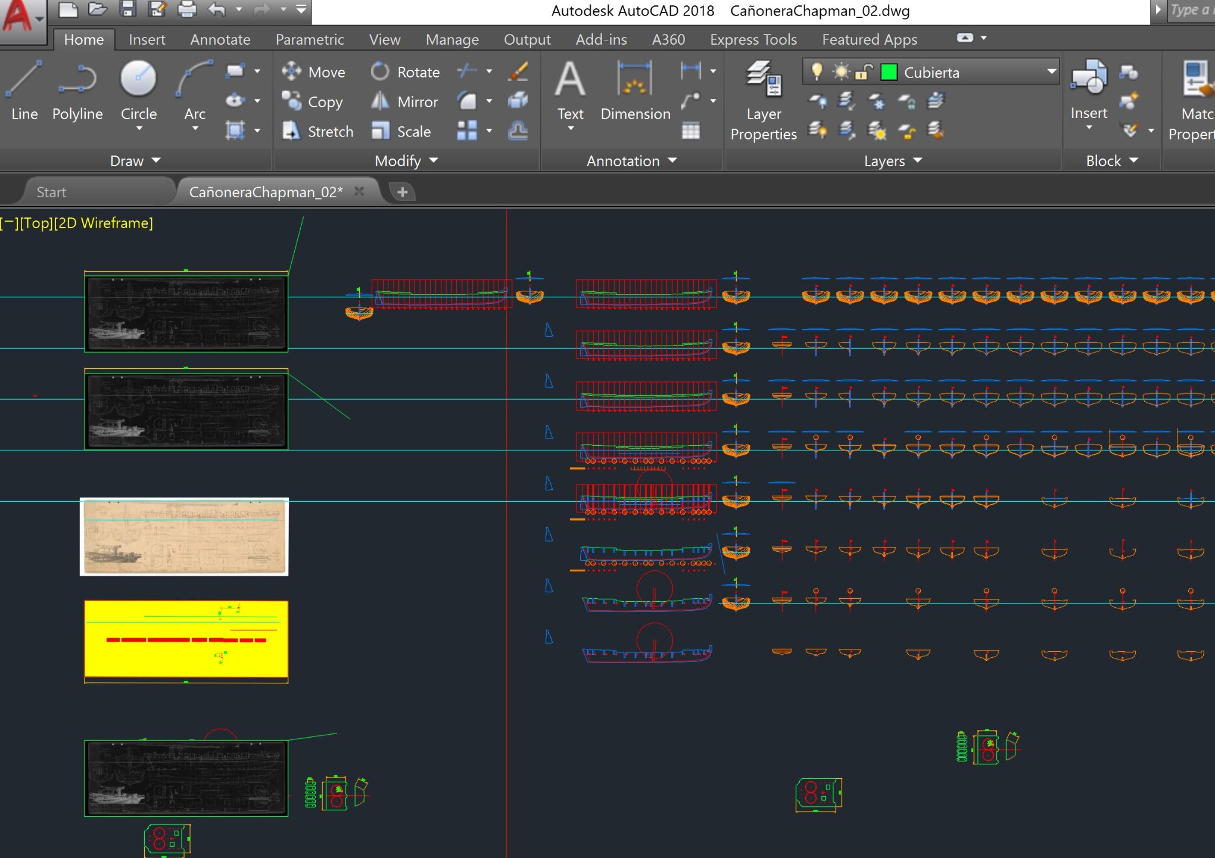Click the Trim tool icon
This screenshot has height=858, width=1215.
468,71
